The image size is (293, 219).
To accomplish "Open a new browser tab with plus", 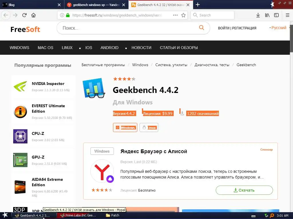I will (x=197, y=5).
